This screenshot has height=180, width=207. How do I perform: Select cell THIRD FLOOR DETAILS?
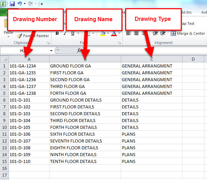(x=85, y=120)
